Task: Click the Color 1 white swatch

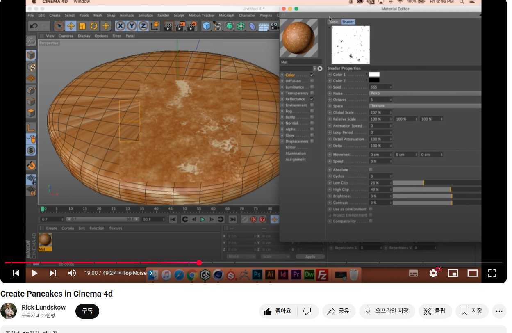Action: tap(374, 75)
